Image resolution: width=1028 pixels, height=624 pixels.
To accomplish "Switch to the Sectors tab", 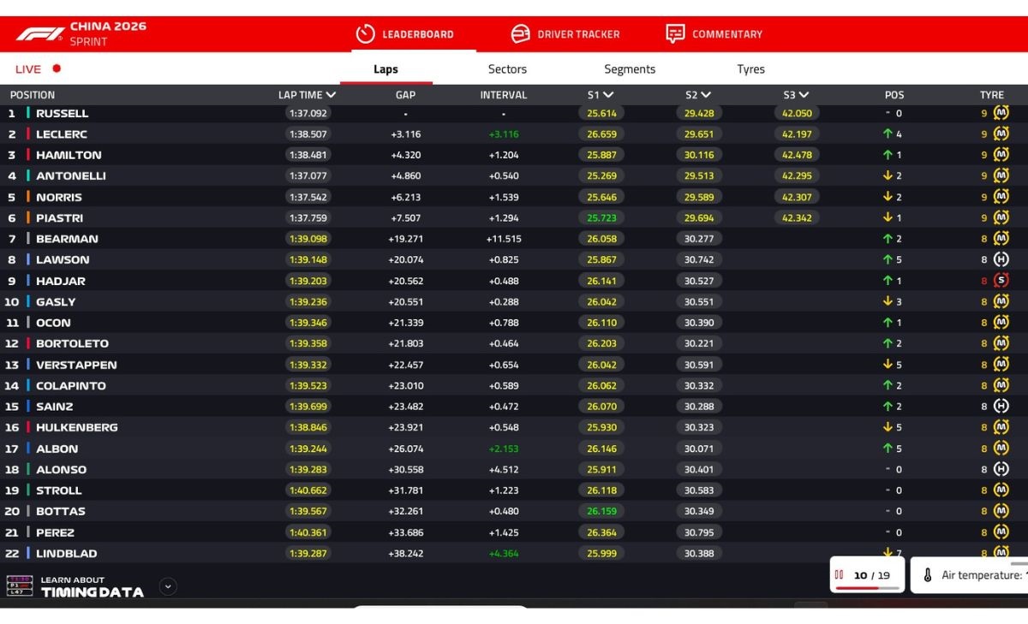I will click(x=507, y=69).
